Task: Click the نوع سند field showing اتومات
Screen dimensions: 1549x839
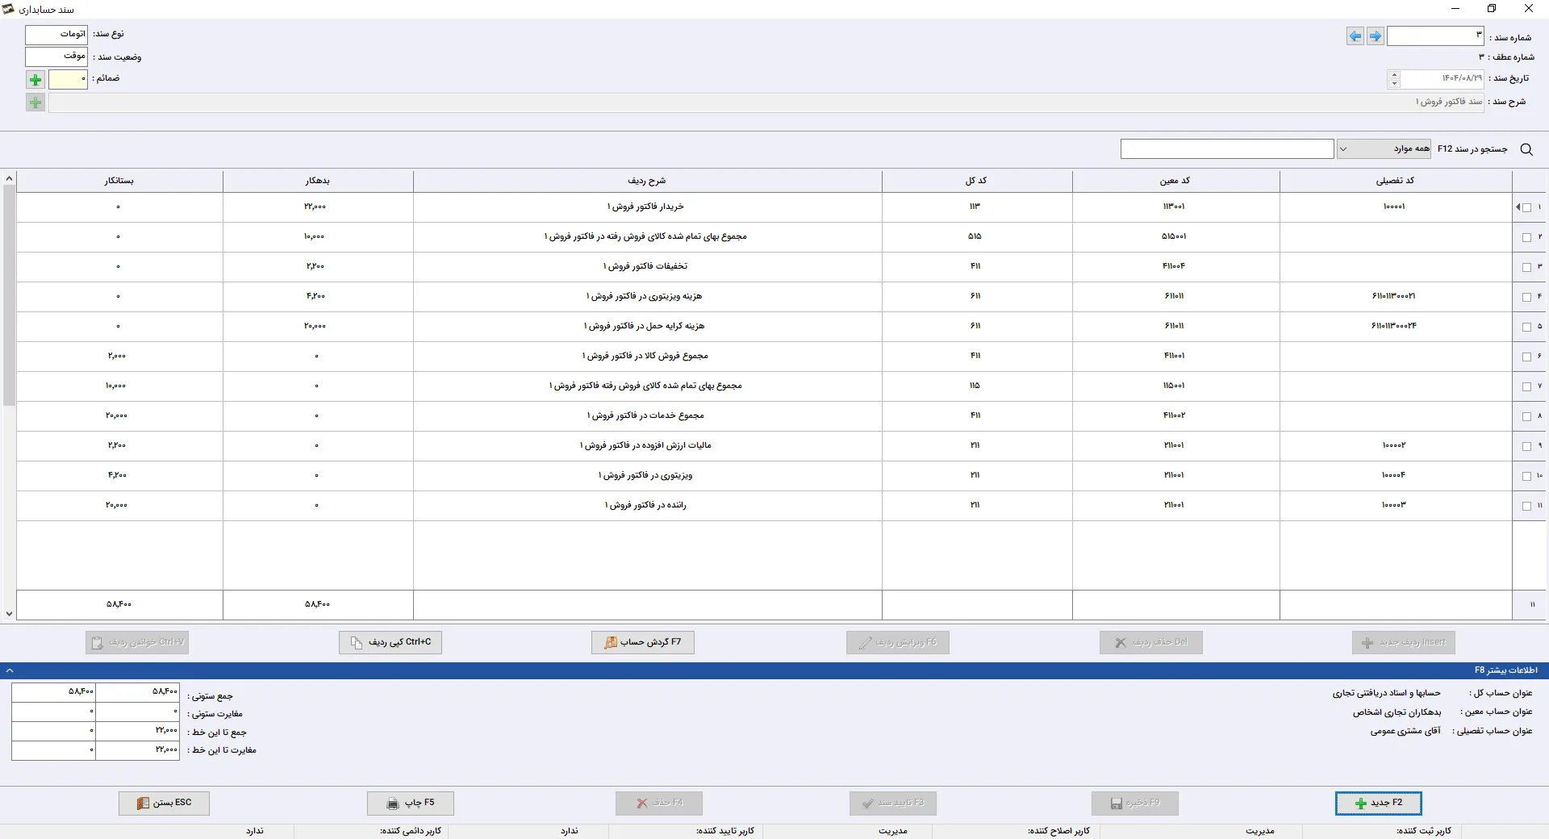Action: point(56,34)
